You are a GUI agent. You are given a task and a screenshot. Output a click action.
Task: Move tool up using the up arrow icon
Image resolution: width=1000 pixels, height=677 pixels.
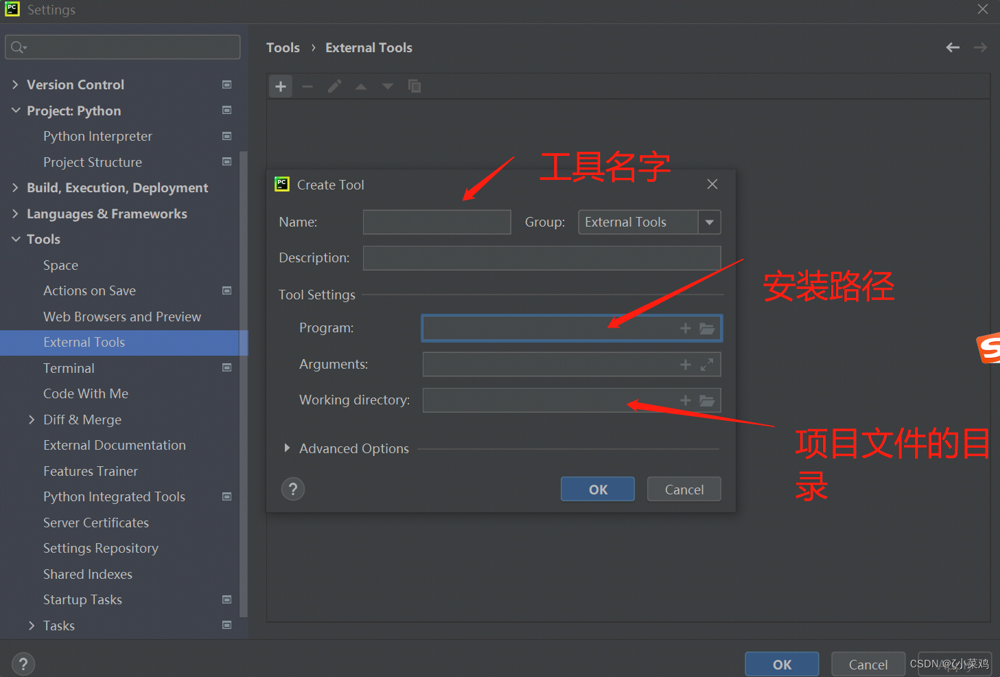pyautogui.click(x=360, y=86)
